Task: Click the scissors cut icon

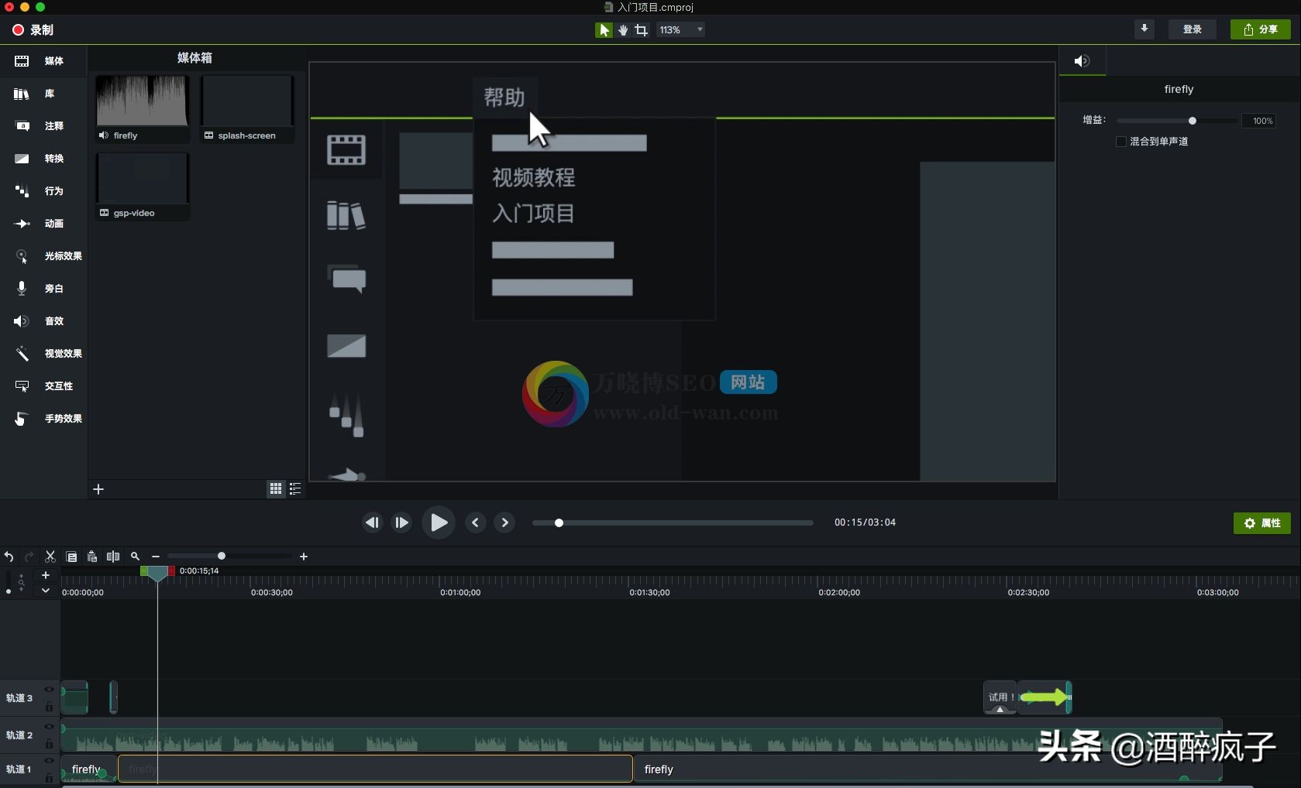Action: click(50, 557)
